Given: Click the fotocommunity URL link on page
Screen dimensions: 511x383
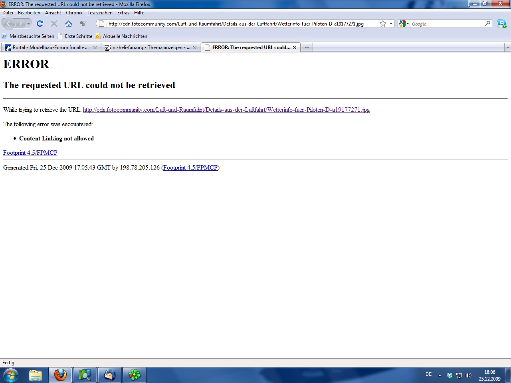Looking at the screenshot, I should 226,110.
